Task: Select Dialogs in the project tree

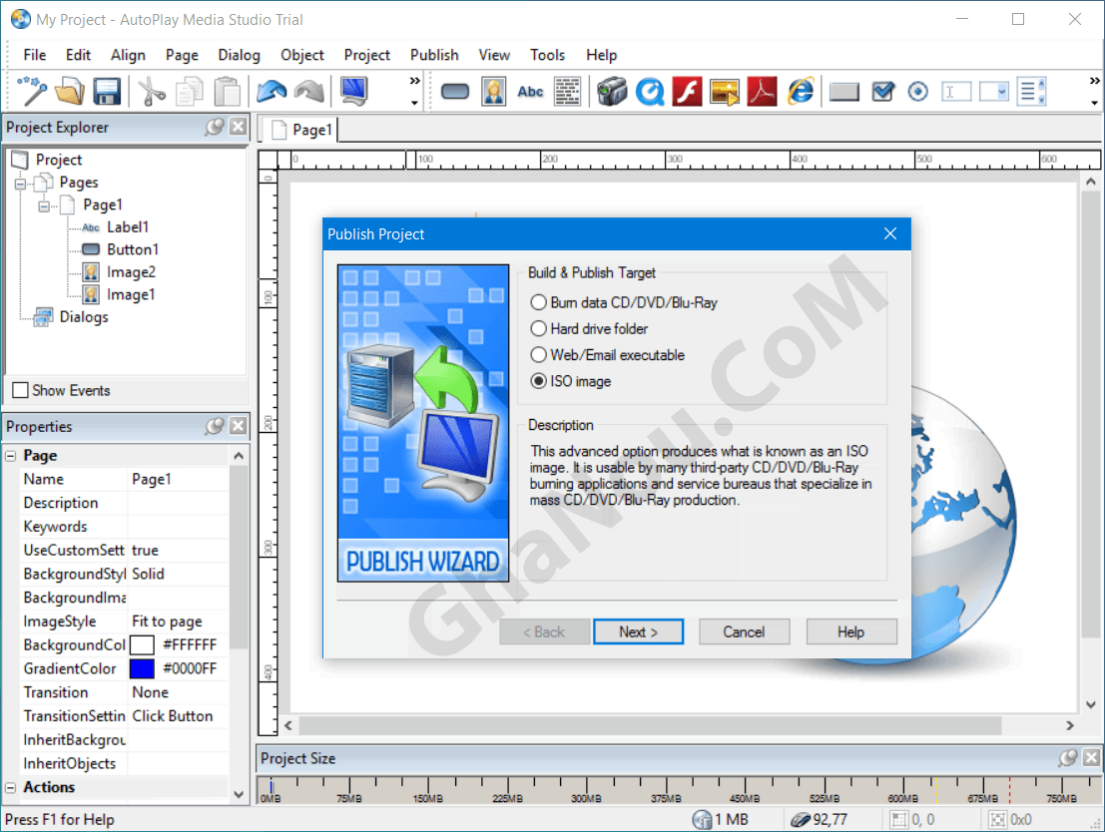Action: [x=84, y=317]
